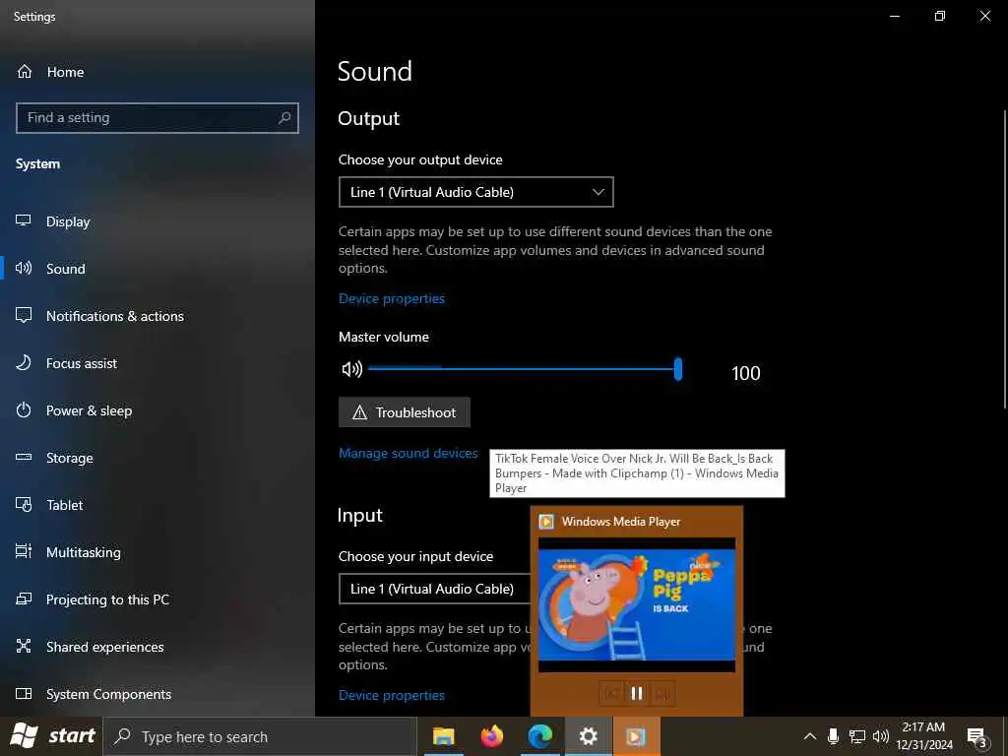Minimize the Settings window

coord(894,16)
